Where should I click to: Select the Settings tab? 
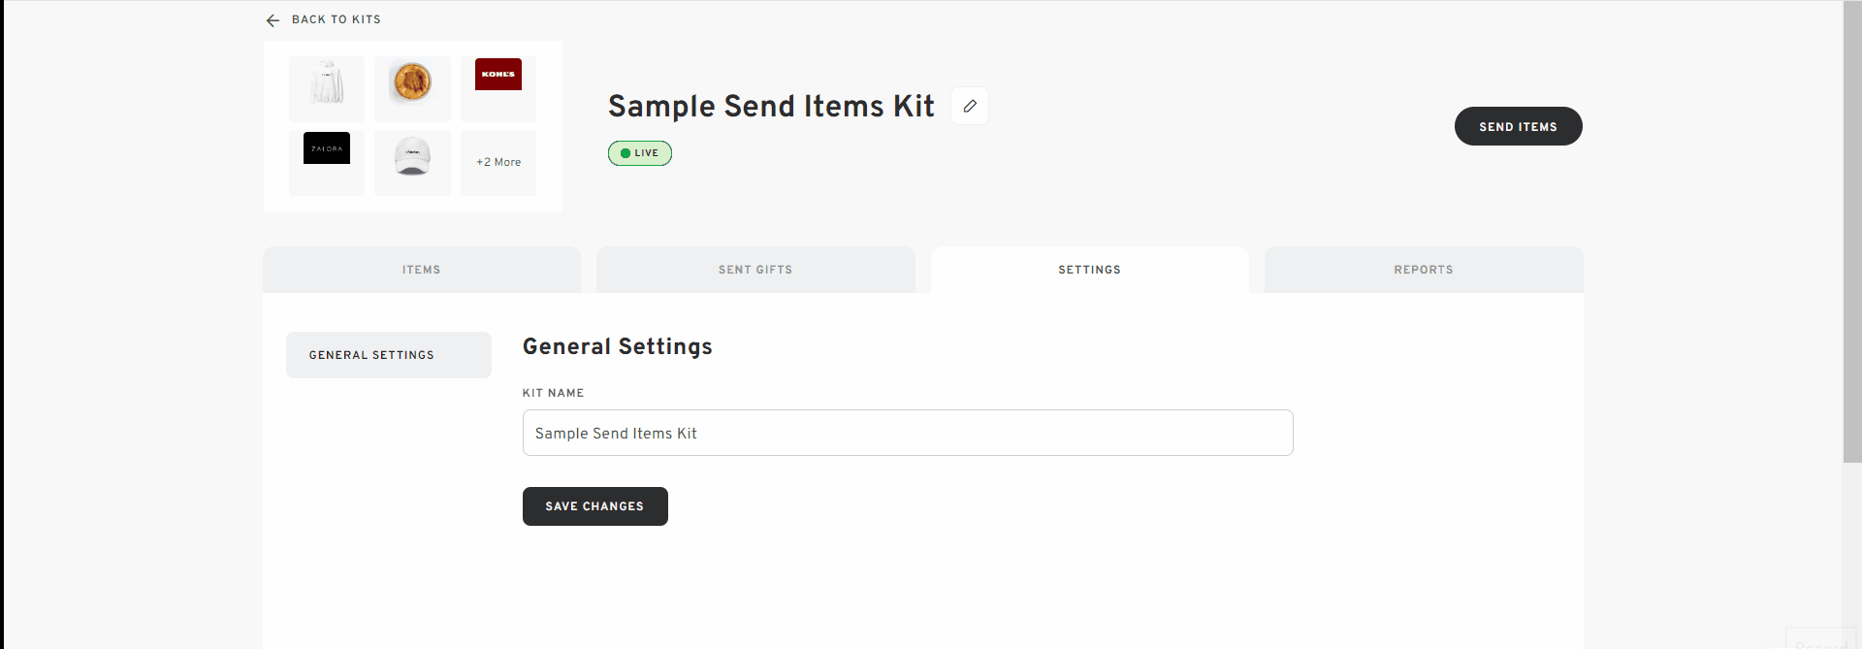tap(1090, 270)
